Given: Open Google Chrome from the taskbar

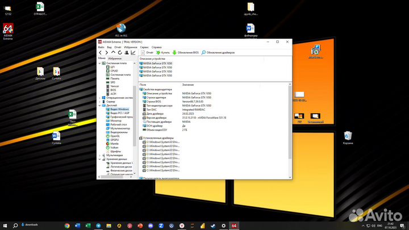Looking at the screenshot, I should (x=67, y=226).
